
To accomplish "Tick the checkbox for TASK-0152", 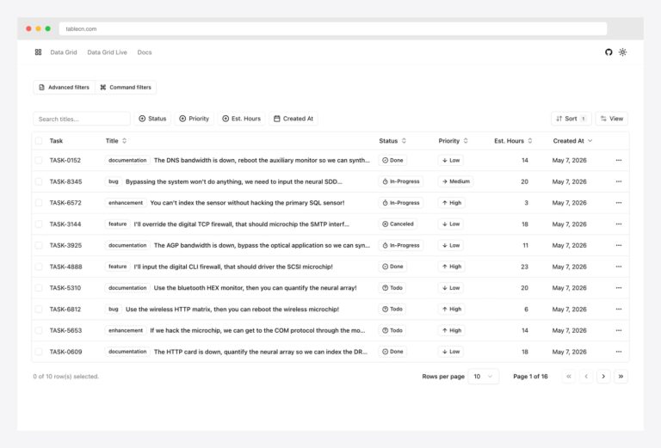I will pos(39,160).
